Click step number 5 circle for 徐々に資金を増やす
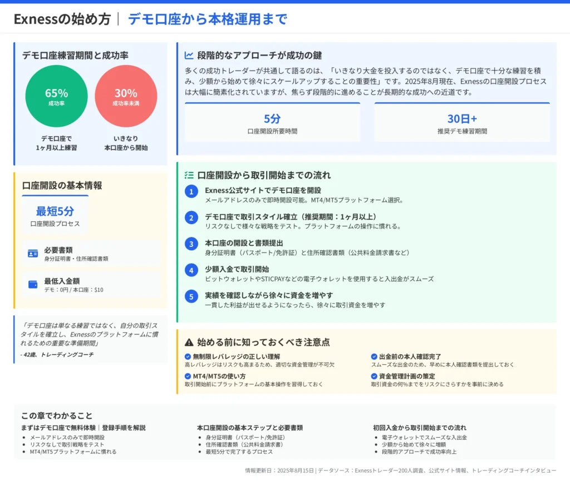Screen dimensions: 570x481 (x=191, y=296)
